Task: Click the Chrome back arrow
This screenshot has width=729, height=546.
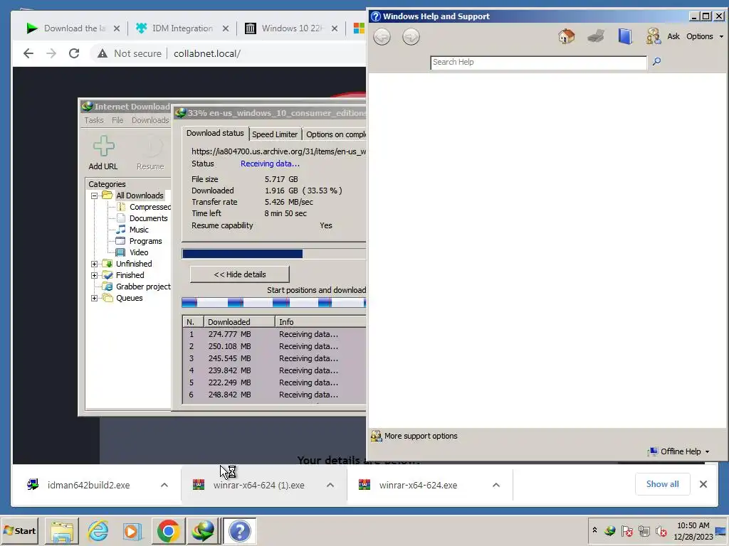Action: pos(28,53)
